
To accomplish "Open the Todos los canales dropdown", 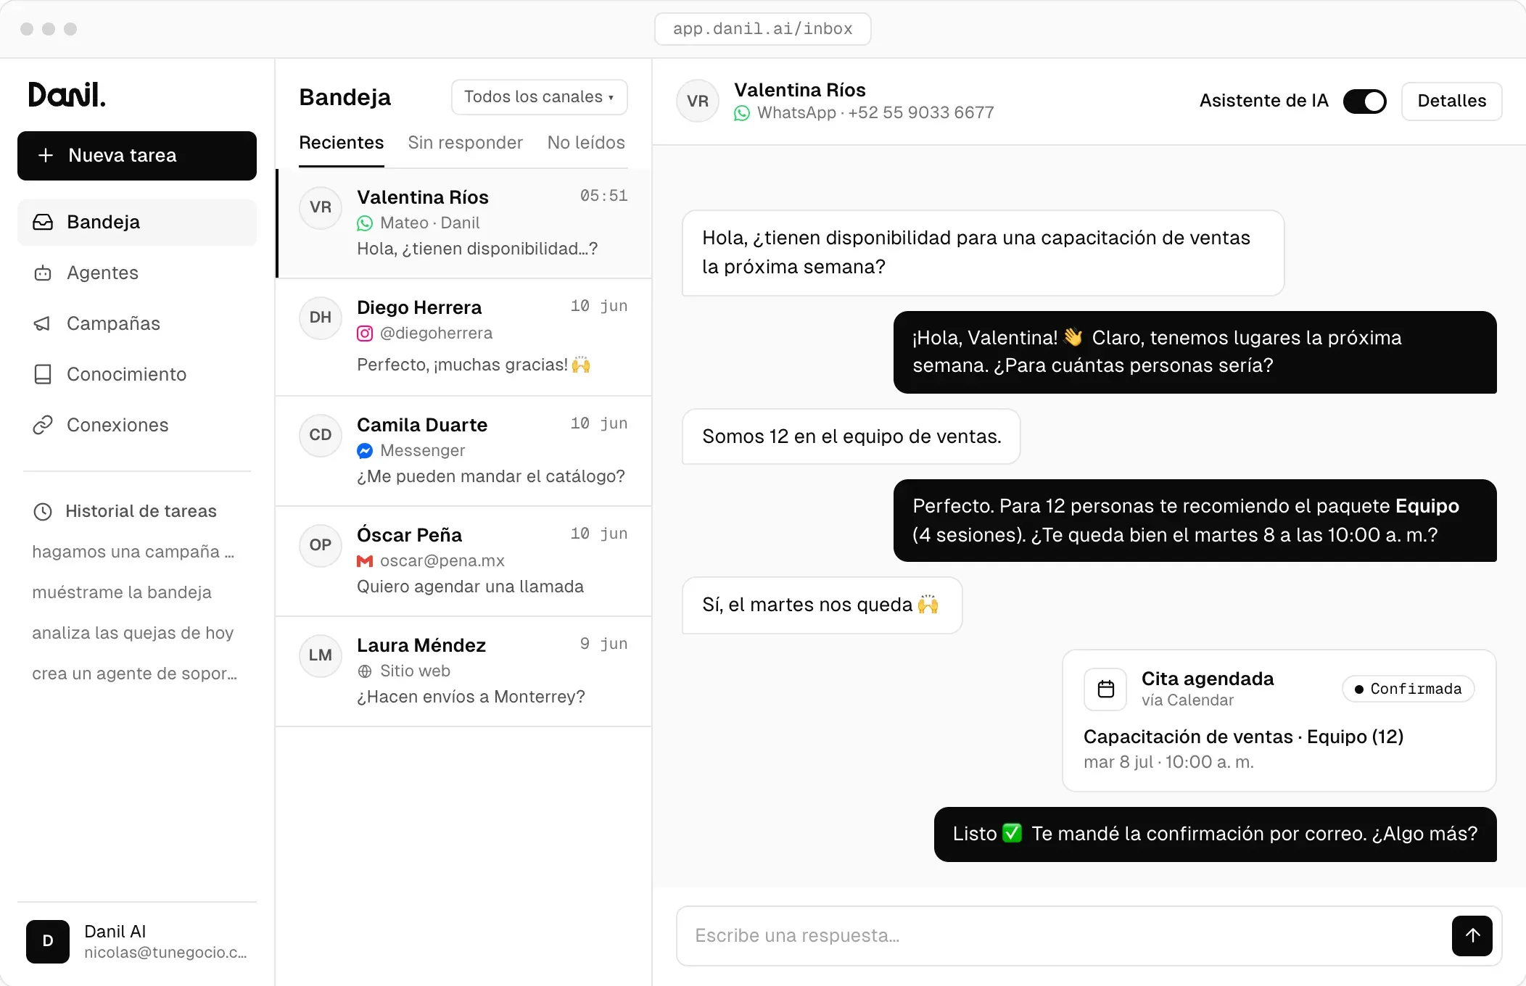I will 539,97.
